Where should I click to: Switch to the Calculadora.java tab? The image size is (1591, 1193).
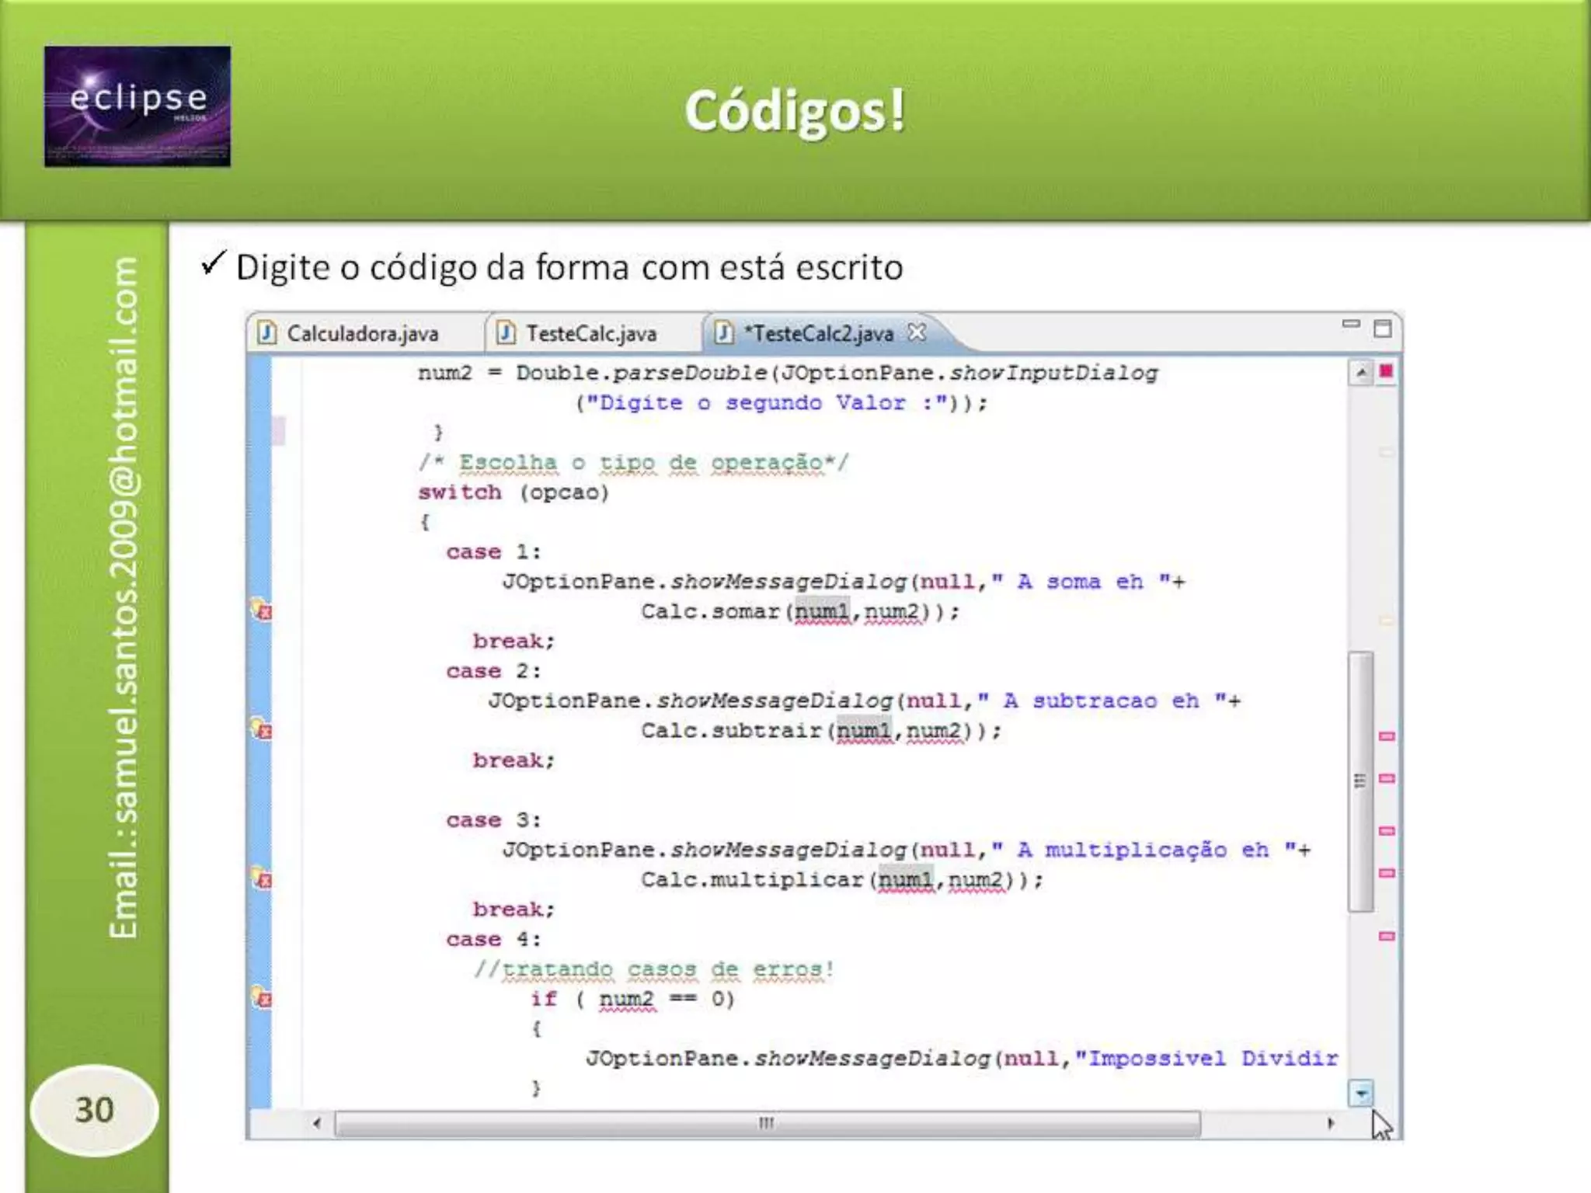click(x=362, y=334)
